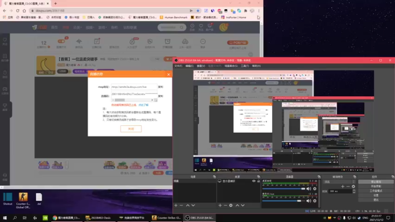Viewport: 395px width, 222px height.
Task: Click the rtmp address input field
Action: tap(134, 87)
